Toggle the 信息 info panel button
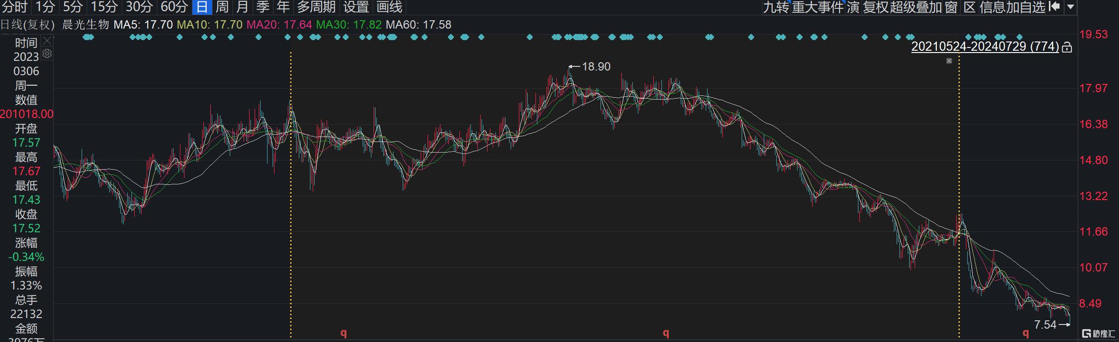This screenshot has height=342, width=1119. [x=993, y=7]
